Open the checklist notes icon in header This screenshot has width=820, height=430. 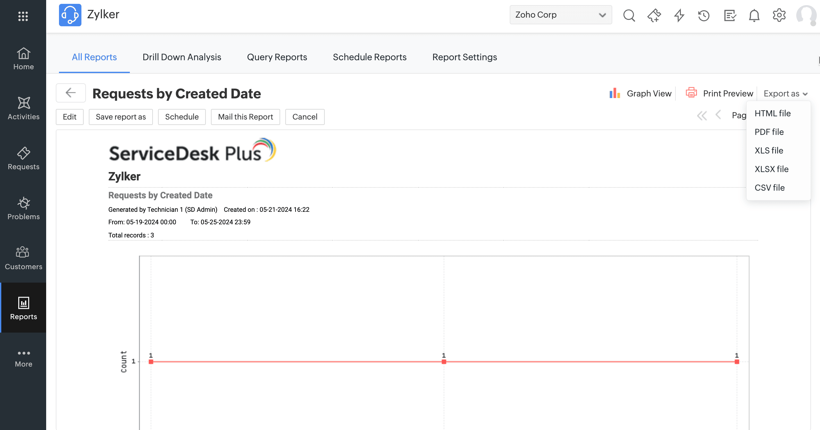(730, 15)
